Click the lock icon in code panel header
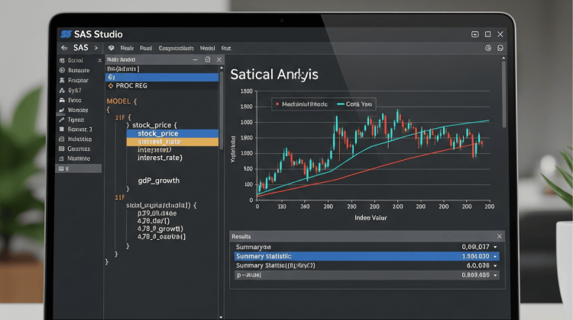 208,59
